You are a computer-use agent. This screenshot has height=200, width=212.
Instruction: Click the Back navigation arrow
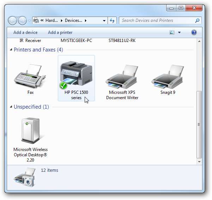pyautogui.click(x=13, y=20)
